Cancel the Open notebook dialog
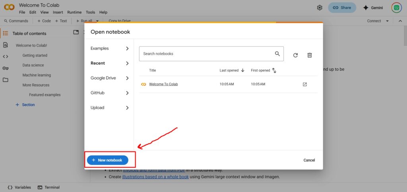407x192 pixels. [x=309, y=160]
